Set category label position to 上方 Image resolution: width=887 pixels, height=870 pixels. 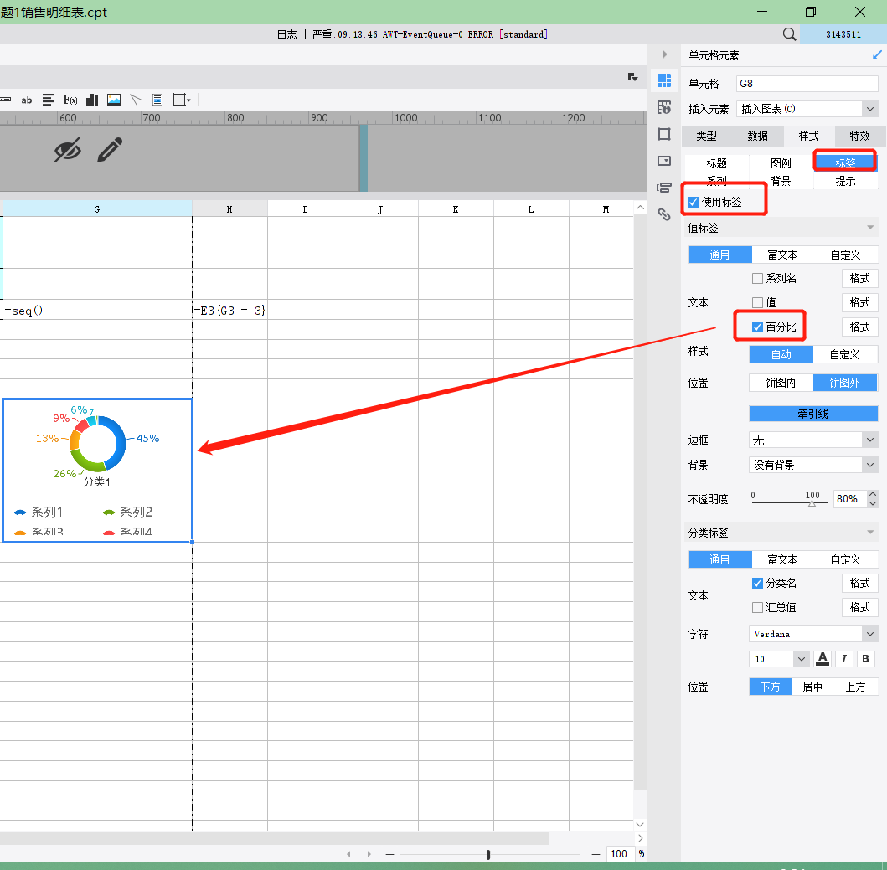[x=856, y=687]
